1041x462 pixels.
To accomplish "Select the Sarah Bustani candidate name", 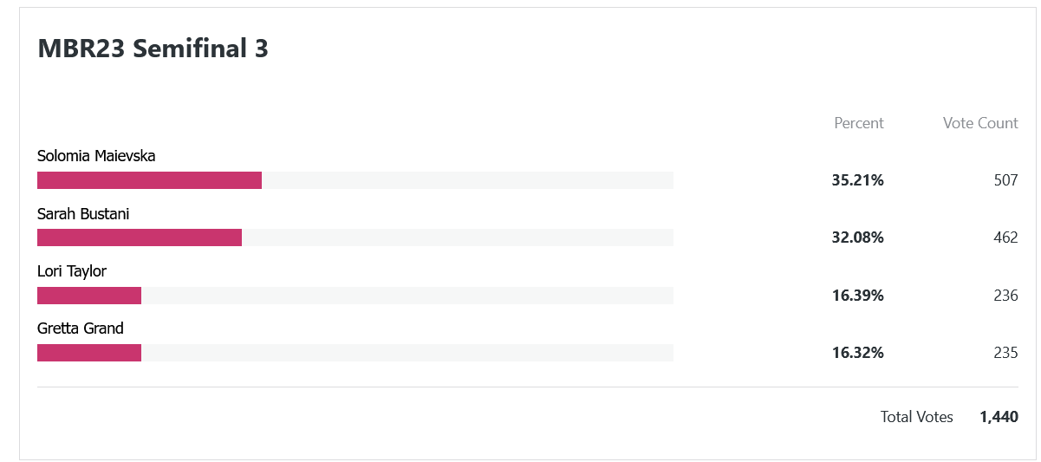I will 83,213.
